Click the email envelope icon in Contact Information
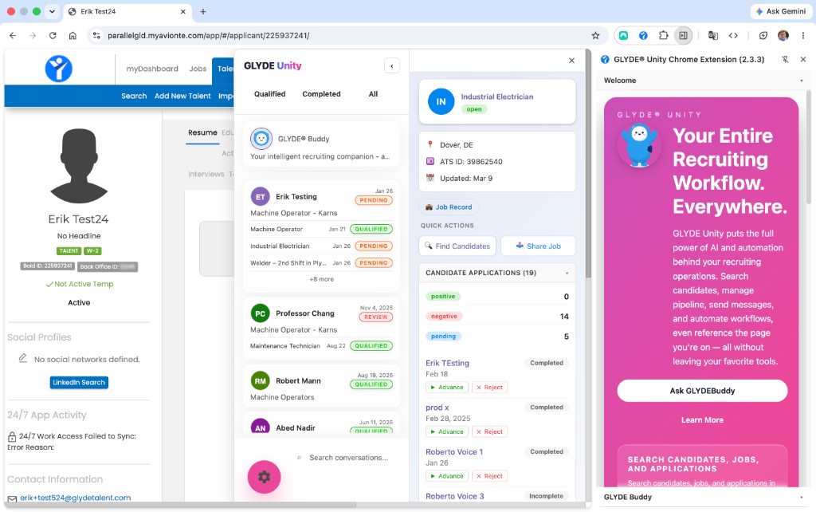Screen dimensions: 816x512 12,498
